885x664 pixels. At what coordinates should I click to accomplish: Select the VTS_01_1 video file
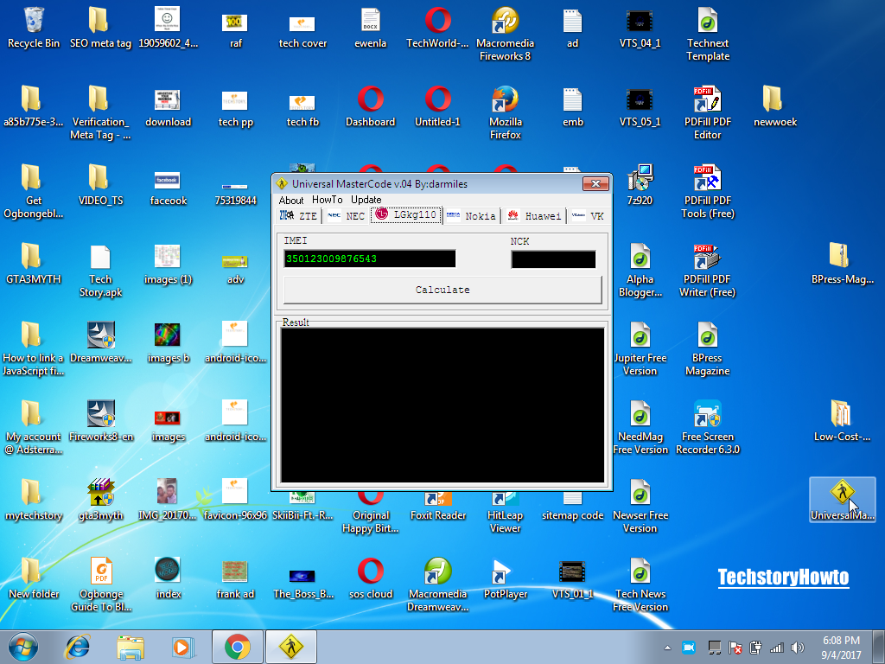point(572,578)
